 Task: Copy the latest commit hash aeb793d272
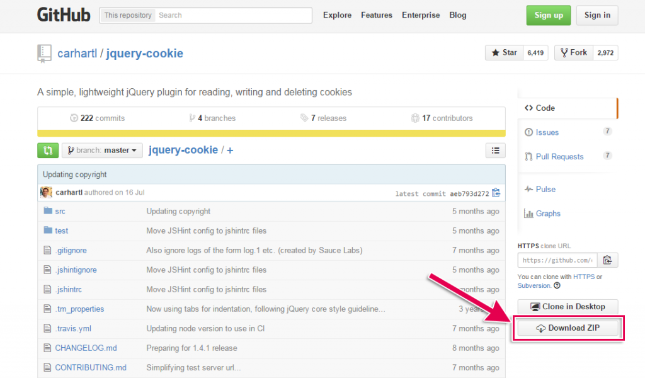click(496, 192)
